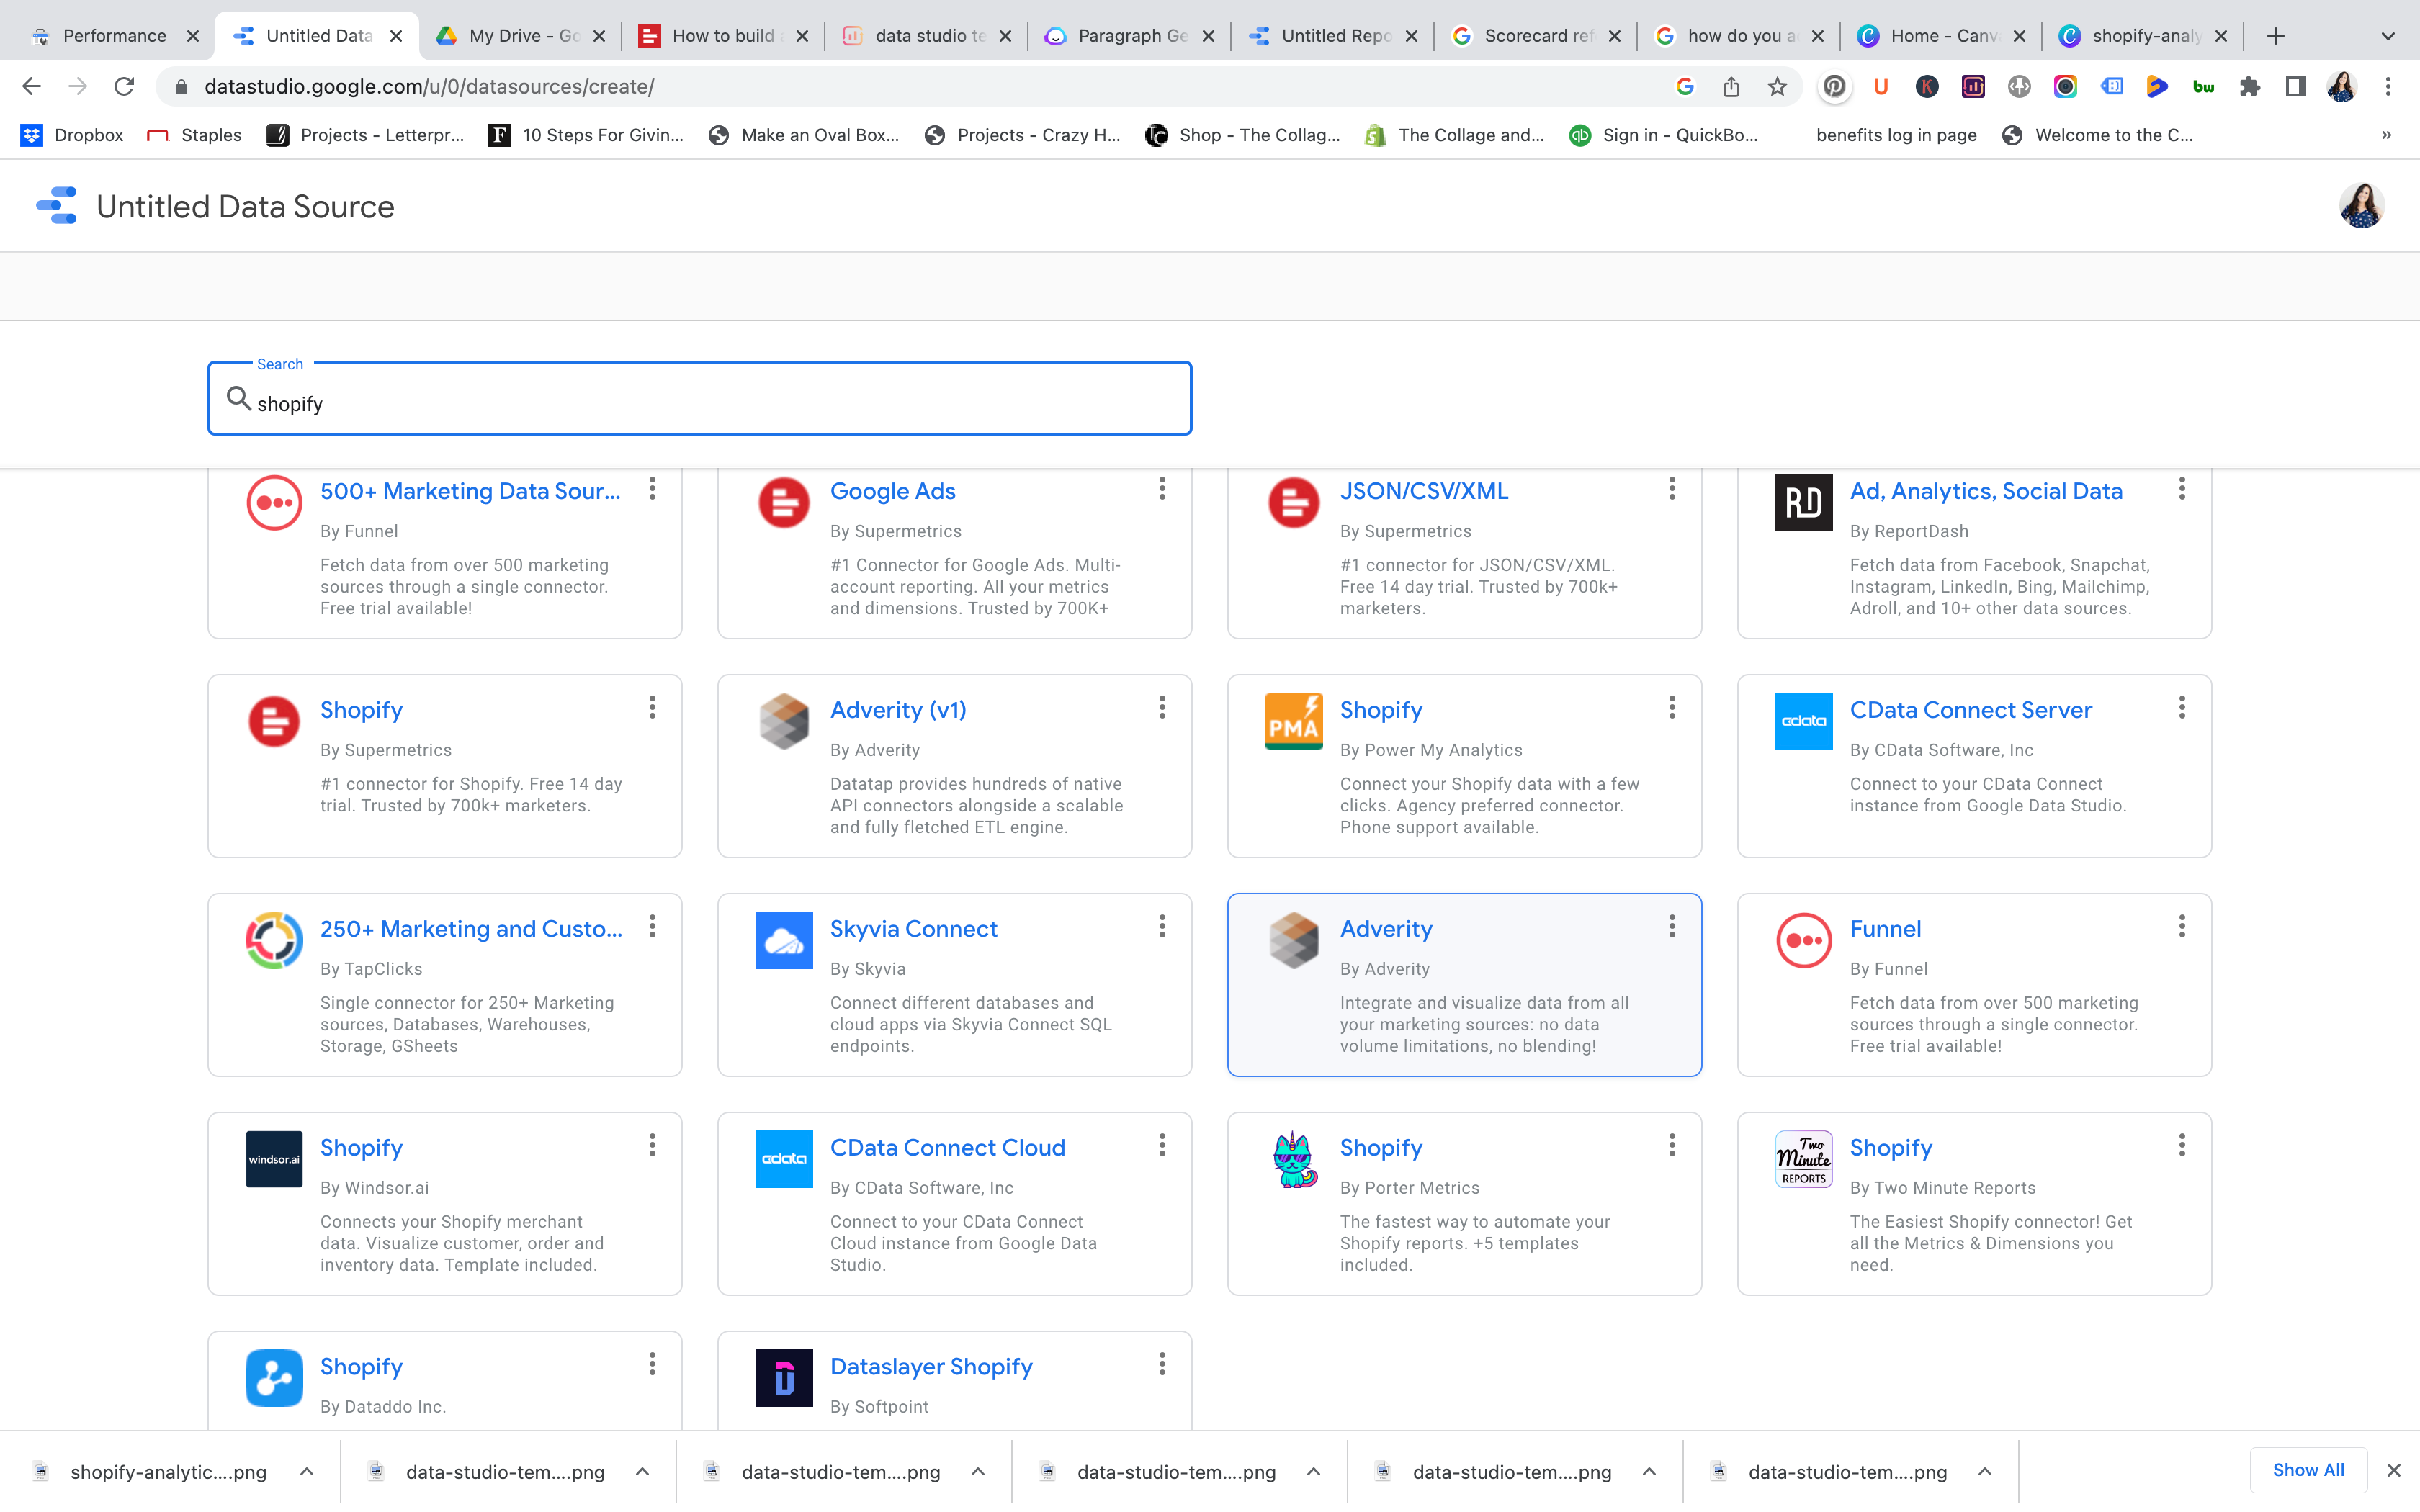Click the share page icon in address bar
Viewport: 2420px width, 1512px height.
coord(1731,87)
